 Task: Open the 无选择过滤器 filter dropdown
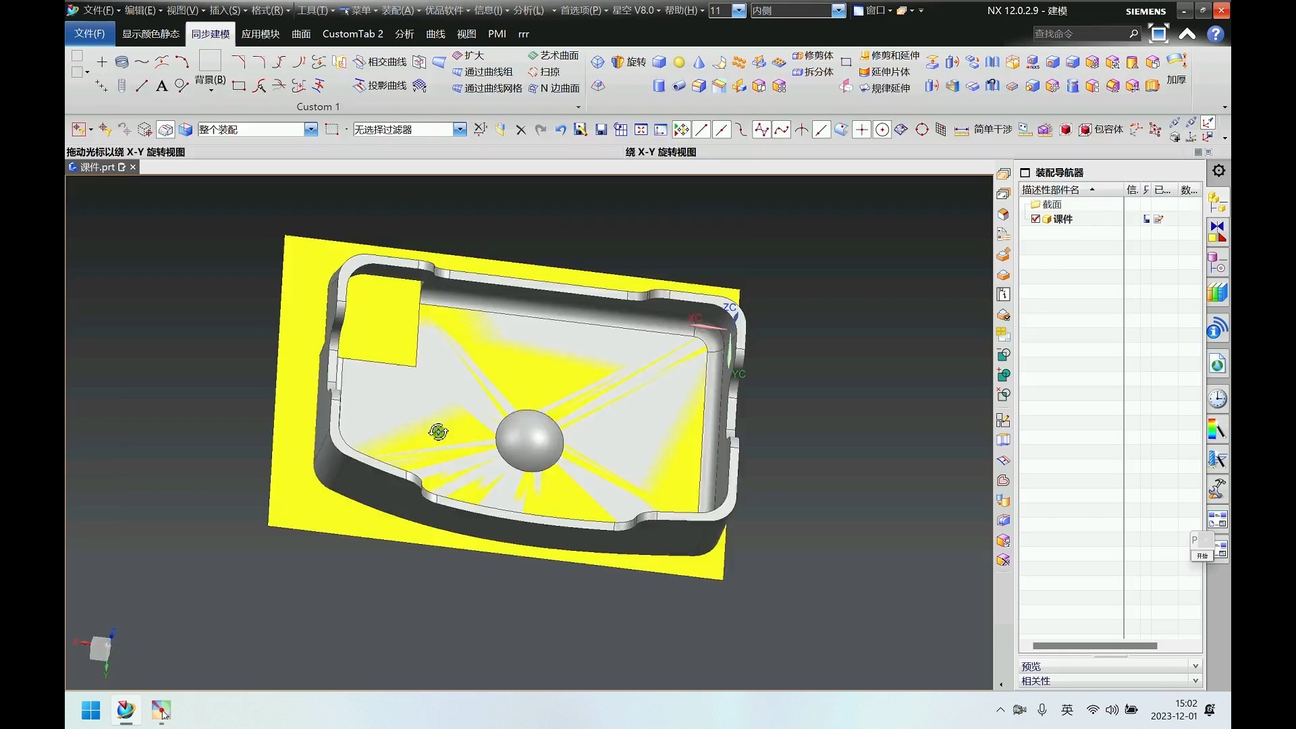459,130
